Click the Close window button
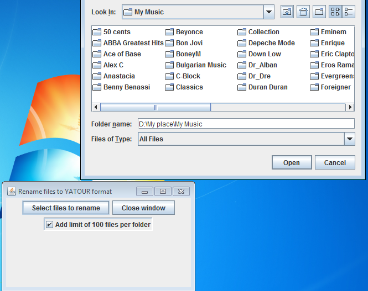Image resolution: width=368 pixels, height=291 pixels. (x=143, y=208)
